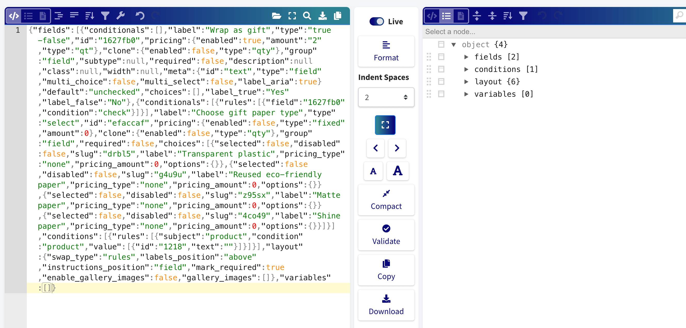Expand the layout node
Image resolution: width=686 pixels, height=328 pixels.
pos(466,81)
